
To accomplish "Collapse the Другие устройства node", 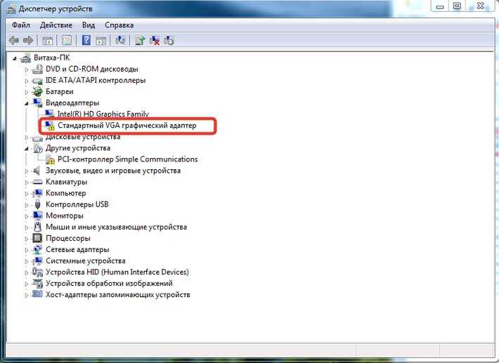I will click(27, 148).
